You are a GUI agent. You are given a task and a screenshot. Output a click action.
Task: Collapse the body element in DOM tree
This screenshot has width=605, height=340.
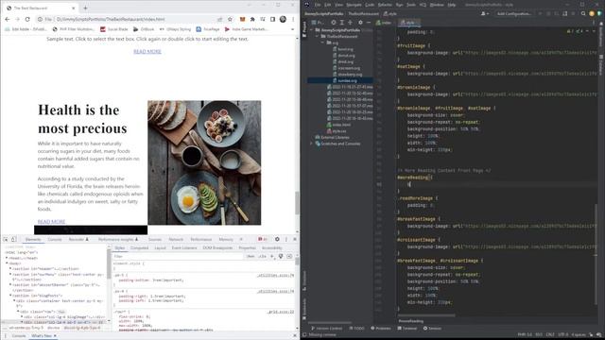[x=7, y=263]
